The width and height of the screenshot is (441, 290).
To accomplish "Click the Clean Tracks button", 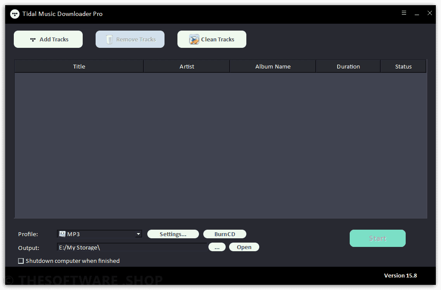I will pos(212,39).
